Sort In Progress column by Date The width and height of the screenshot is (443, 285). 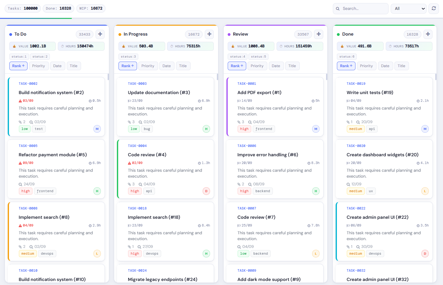(167, 66)
